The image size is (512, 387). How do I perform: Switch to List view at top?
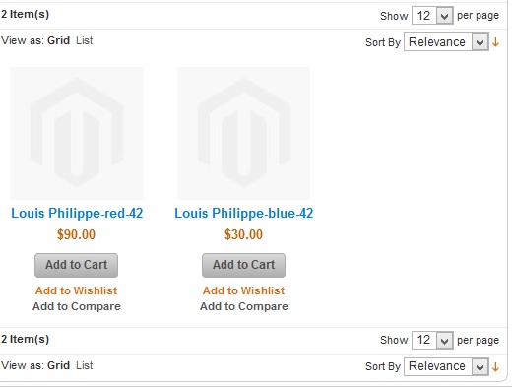click(85, 40)
